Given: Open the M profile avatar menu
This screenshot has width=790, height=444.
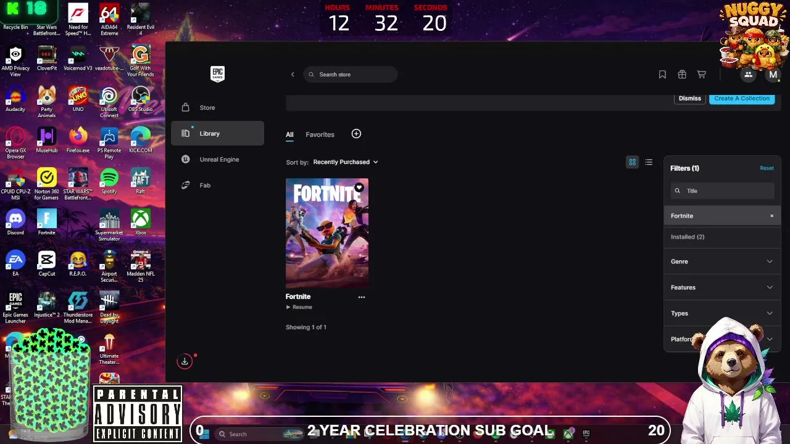Looking at the screenshot, I should 773,75.
